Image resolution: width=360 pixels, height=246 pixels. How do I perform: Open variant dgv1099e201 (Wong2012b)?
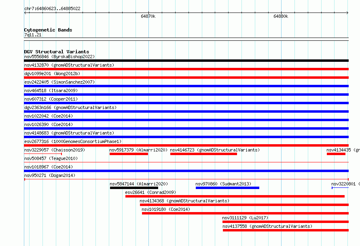[x=52, y=74]
